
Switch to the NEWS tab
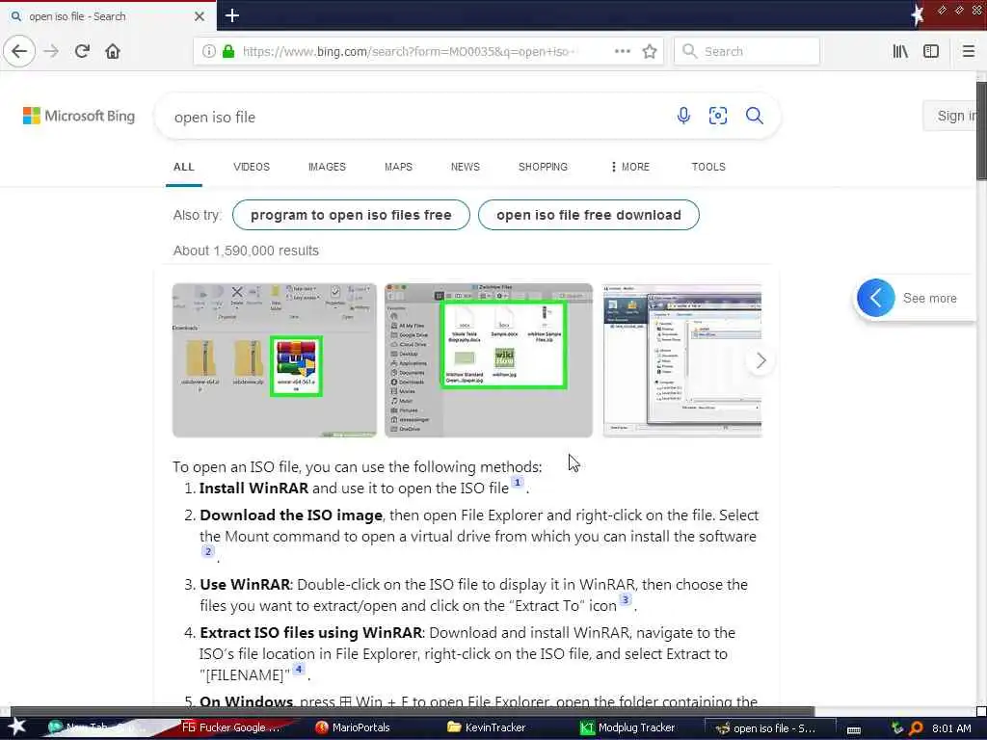pyautogui.click(x=466, y=167)
